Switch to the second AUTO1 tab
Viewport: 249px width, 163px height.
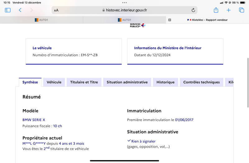pyautogui.click(x=125, y=20)
